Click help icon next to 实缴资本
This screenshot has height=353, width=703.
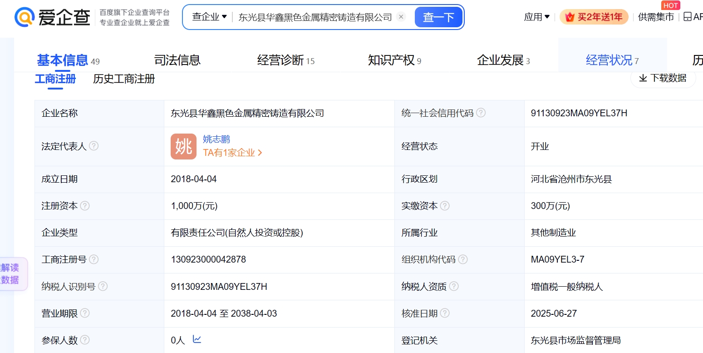(445, 206)
